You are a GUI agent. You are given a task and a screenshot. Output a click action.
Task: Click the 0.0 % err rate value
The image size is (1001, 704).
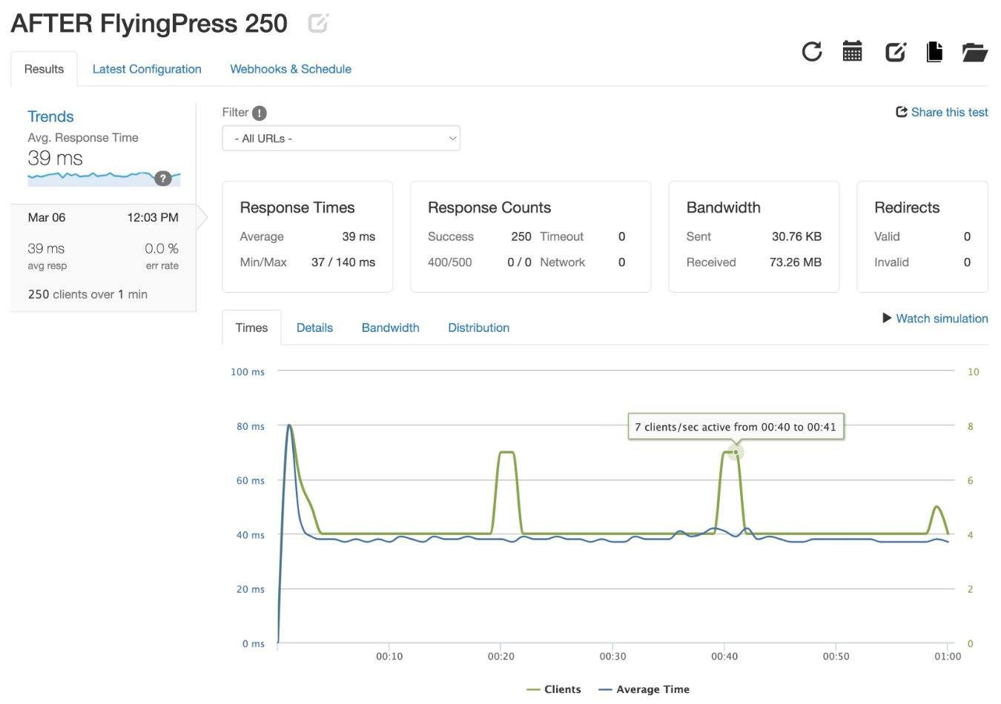pyautogui.click(x=161, y=248)
